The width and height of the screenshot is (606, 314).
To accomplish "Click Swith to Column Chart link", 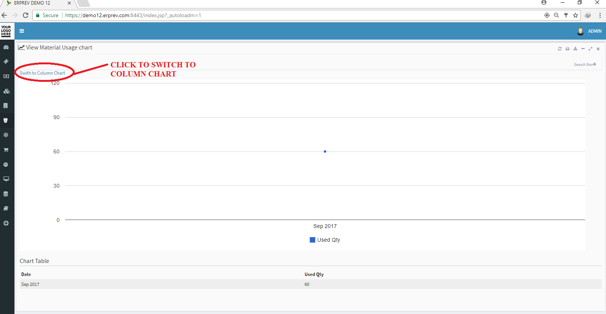I will point(42,73).
